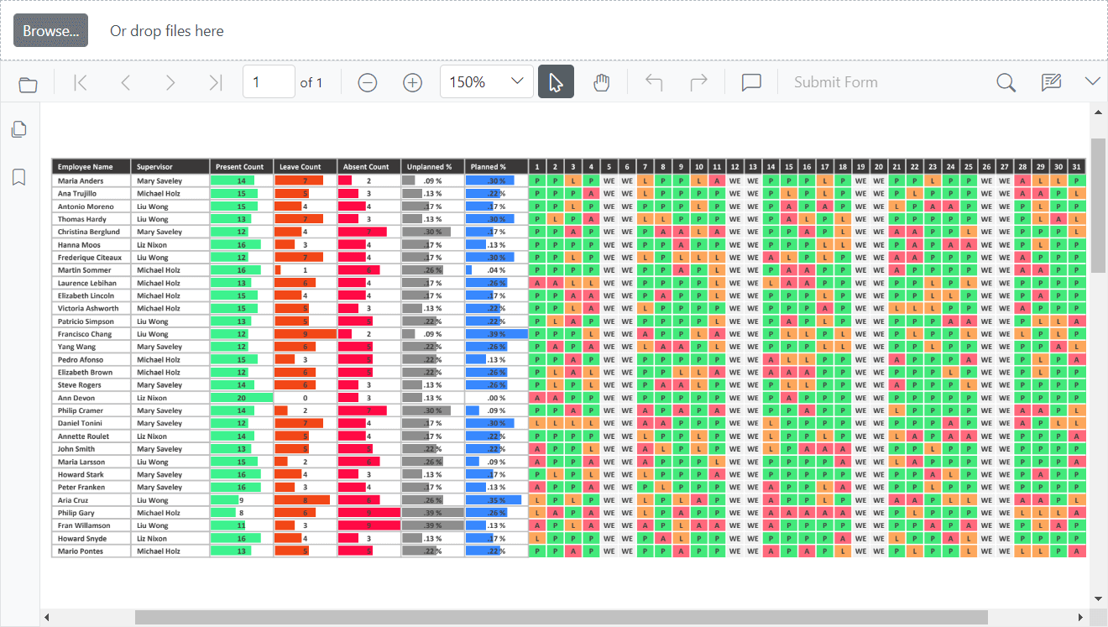Expand the toolbar chevron on far right
The width and height of the screenshot is (1108, 627).
1092,81
